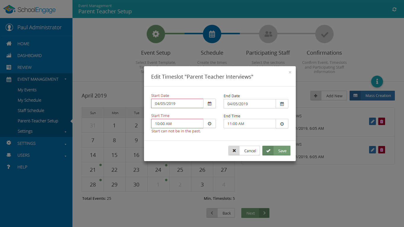The image size is (404, 227).
Task: Expand the Event Management sidebar menu
Action: [38, 79]
